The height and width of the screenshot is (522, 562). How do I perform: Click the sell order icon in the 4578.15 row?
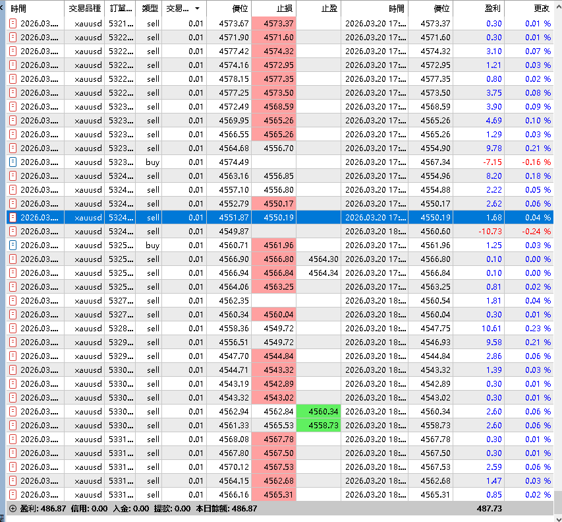pyautogui.click(x=13, y=79)
